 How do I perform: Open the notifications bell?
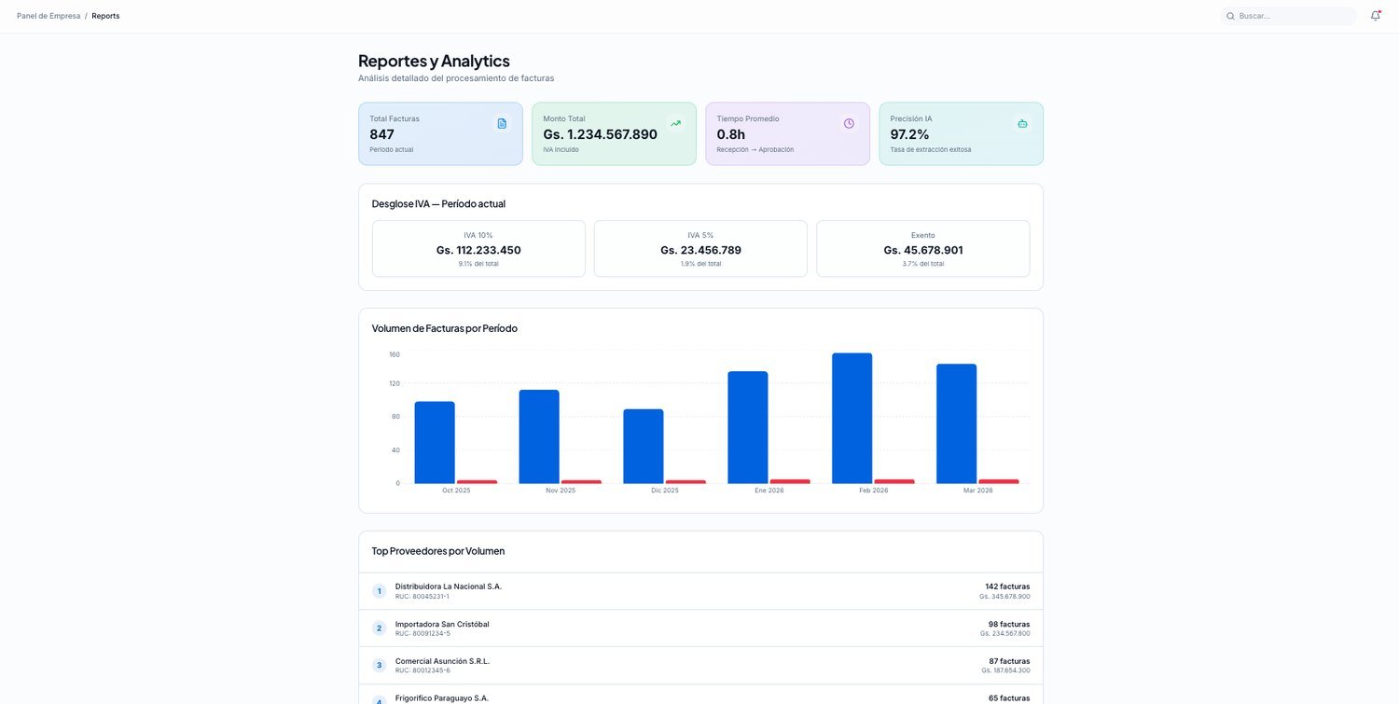pos(1375,16)
